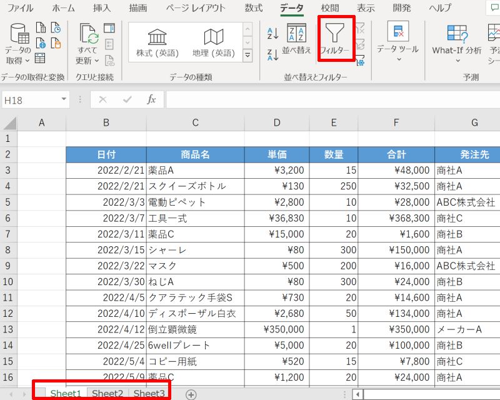Click the horizontal scrollbar left arrow
500x400 pixels.
coord(357,393)
